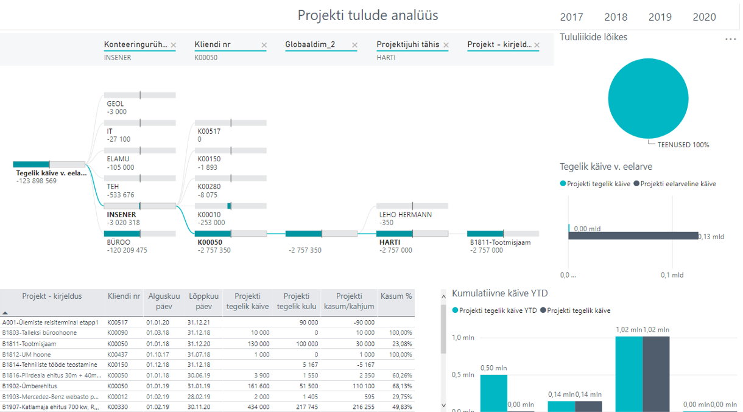The height and width of the screenshot is (412, 743).
Task: Select the BÜROO node in the tree
Action: pos(140,242)
